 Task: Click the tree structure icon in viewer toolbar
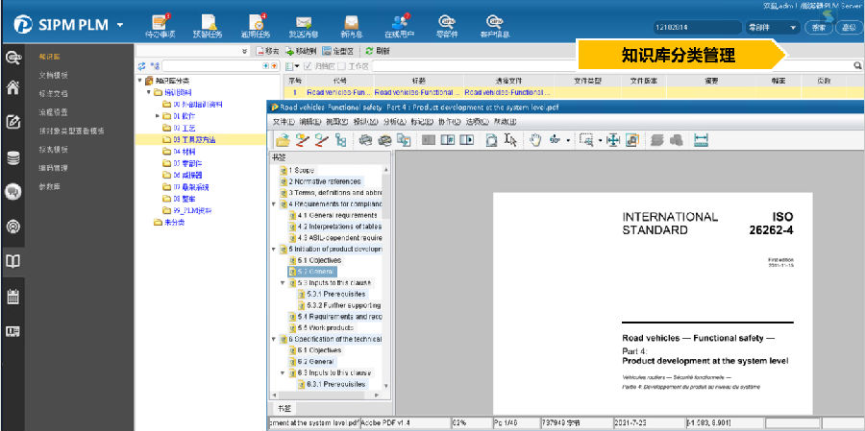tap(341, 140)
